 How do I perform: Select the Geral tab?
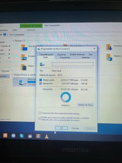[46, 57]
